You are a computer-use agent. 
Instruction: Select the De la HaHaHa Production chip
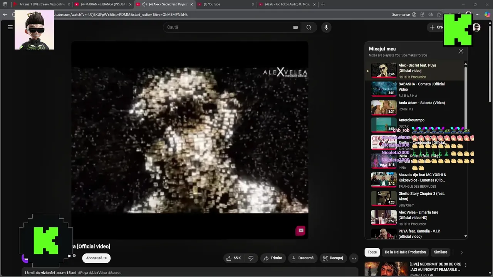[x=405, y=252]
